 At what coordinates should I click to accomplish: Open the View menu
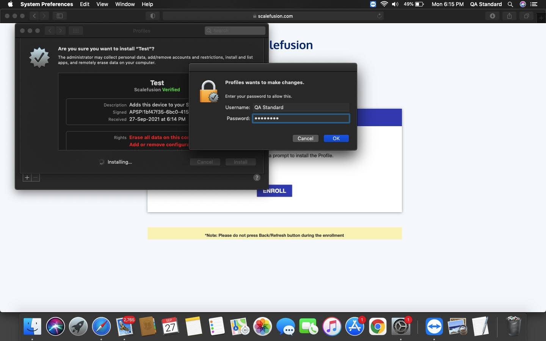pyautogui.click(x=102, y=4)
